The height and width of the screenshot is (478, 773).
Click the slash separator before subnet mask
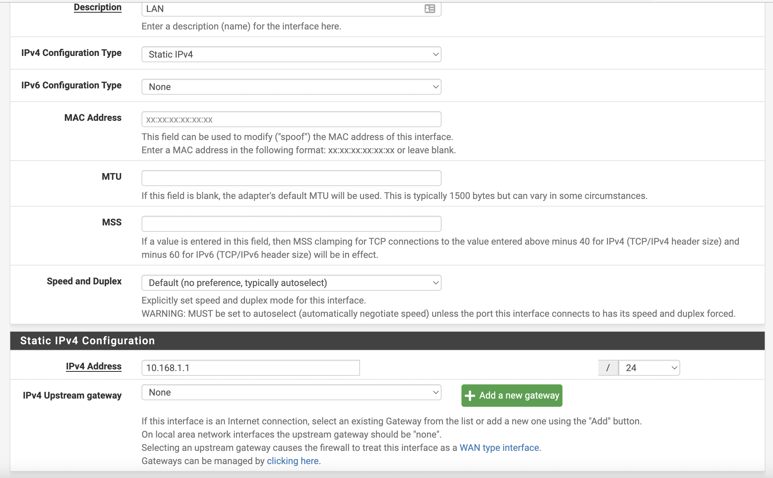click(608, 368)
